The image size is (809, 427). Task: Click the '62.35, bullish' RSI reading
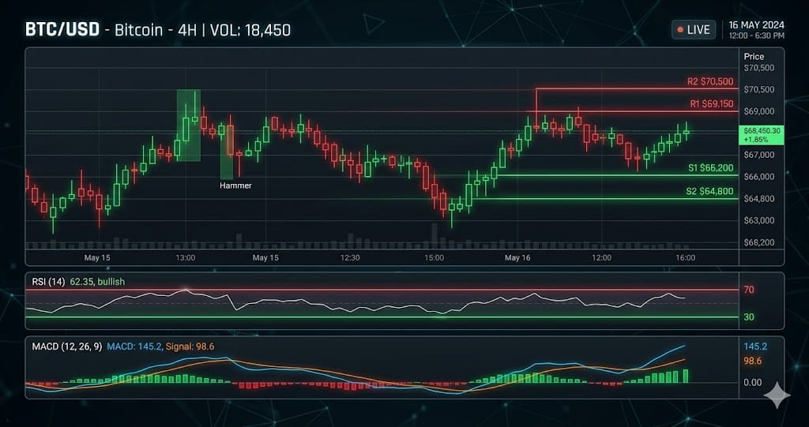pyautogui.click(x=97, y=282)
